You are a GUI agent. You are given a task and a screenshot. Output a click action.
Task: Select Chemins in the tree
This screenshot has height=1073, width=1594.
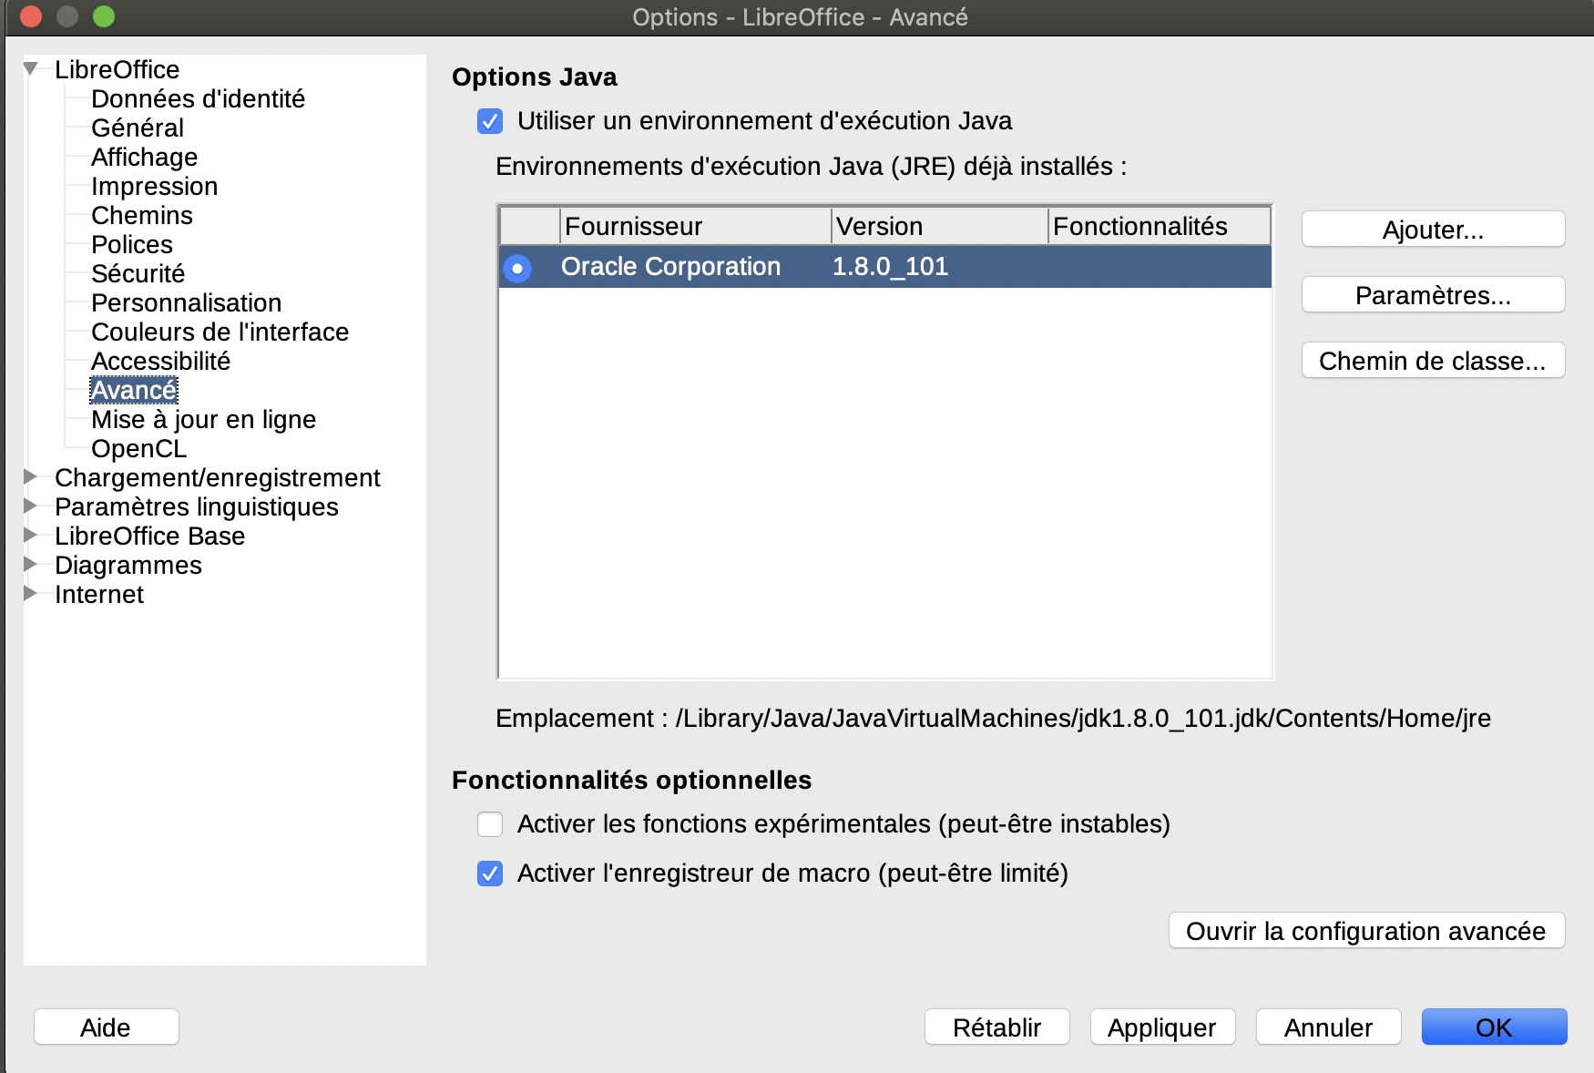click(x=142, y=215)
